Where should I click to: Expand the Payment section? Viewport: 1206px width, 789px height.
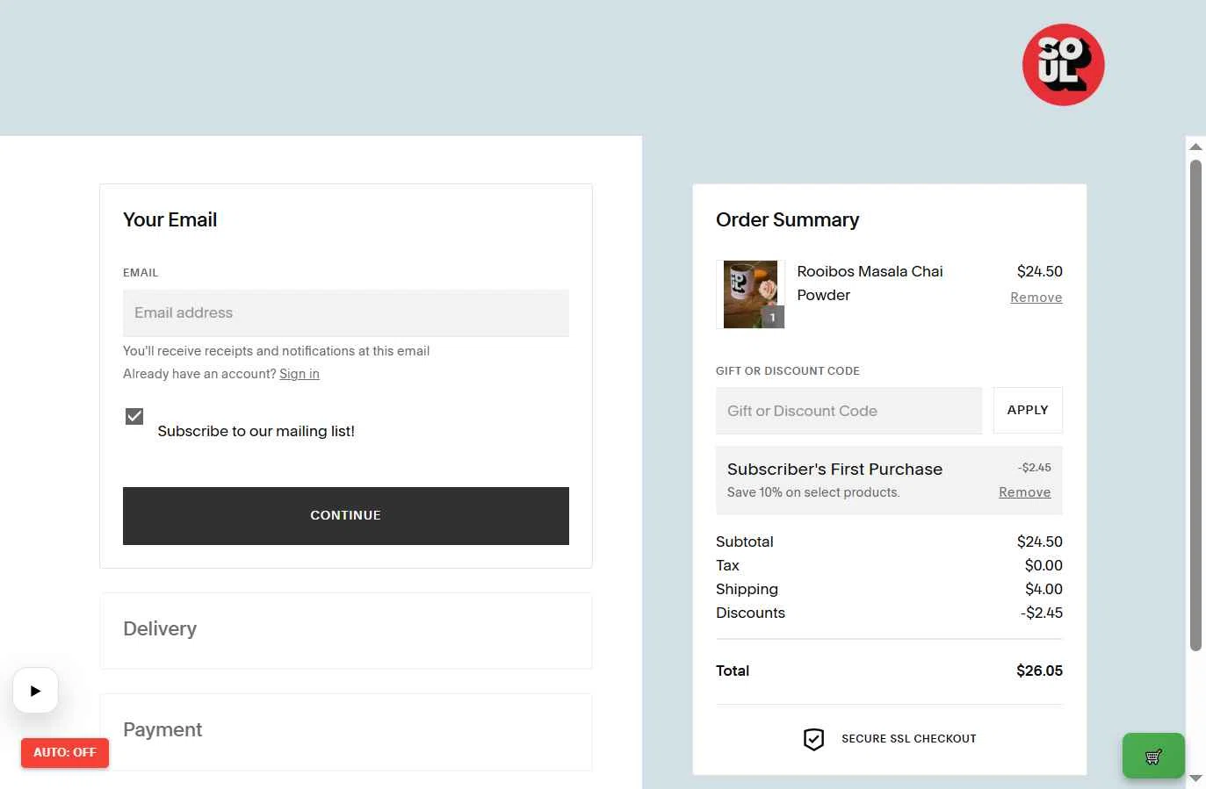(x=346, y=731)
